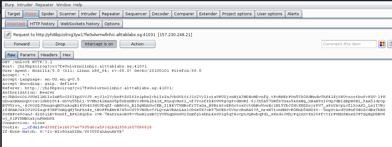
Task: Show the Hex view tab
Action: click(x=67, y=55)
